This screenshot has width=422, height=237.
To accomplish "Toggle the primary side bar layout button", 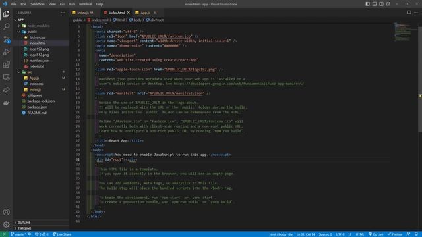I will tap(367, 4).
